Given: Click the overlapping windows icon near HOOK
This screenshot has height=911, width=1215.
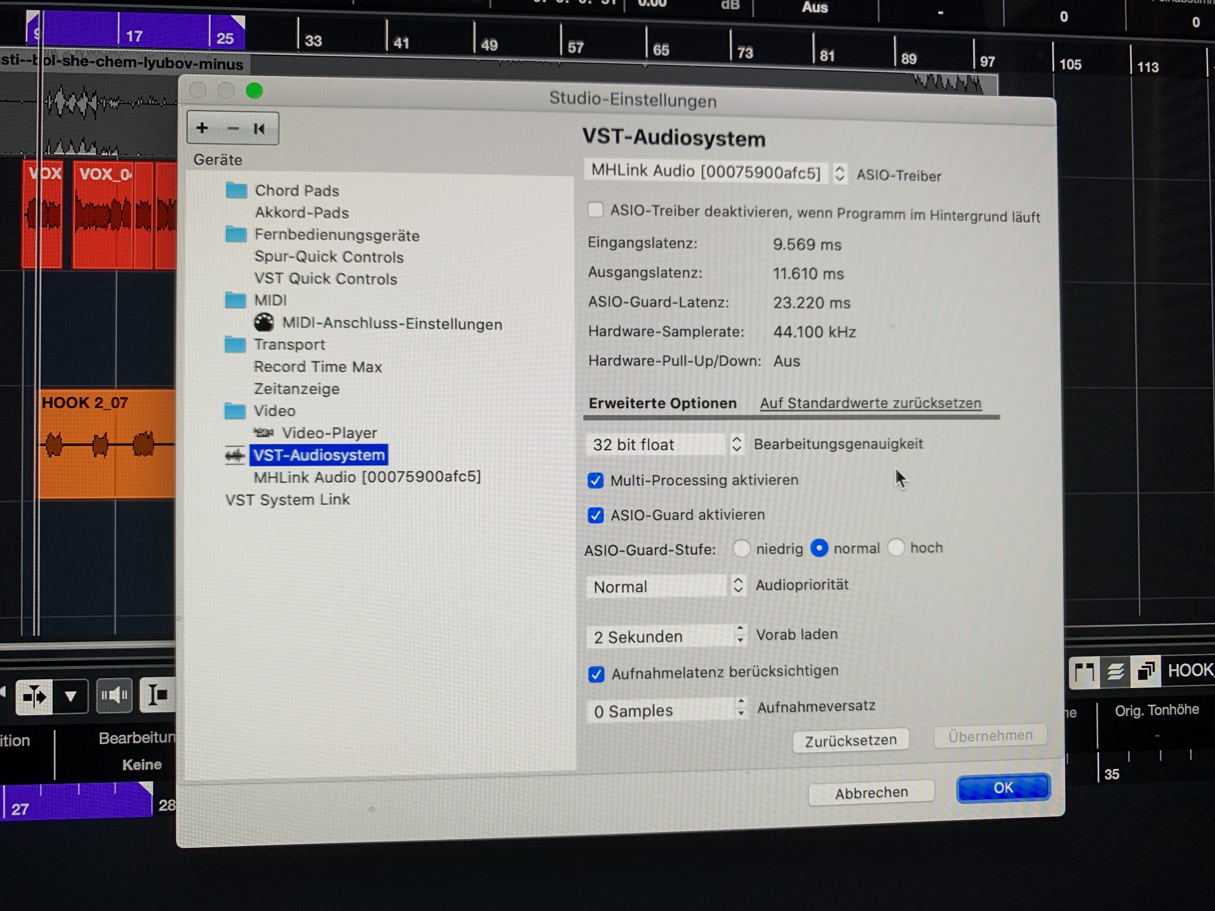Looking at the screenshot, I should point(1146,671).
